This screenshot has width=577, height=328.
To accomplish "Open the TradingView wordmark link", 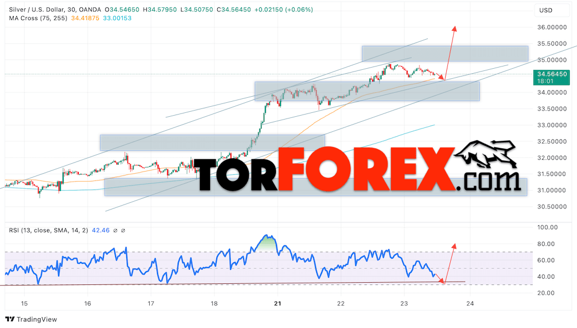I will [37, 319].
